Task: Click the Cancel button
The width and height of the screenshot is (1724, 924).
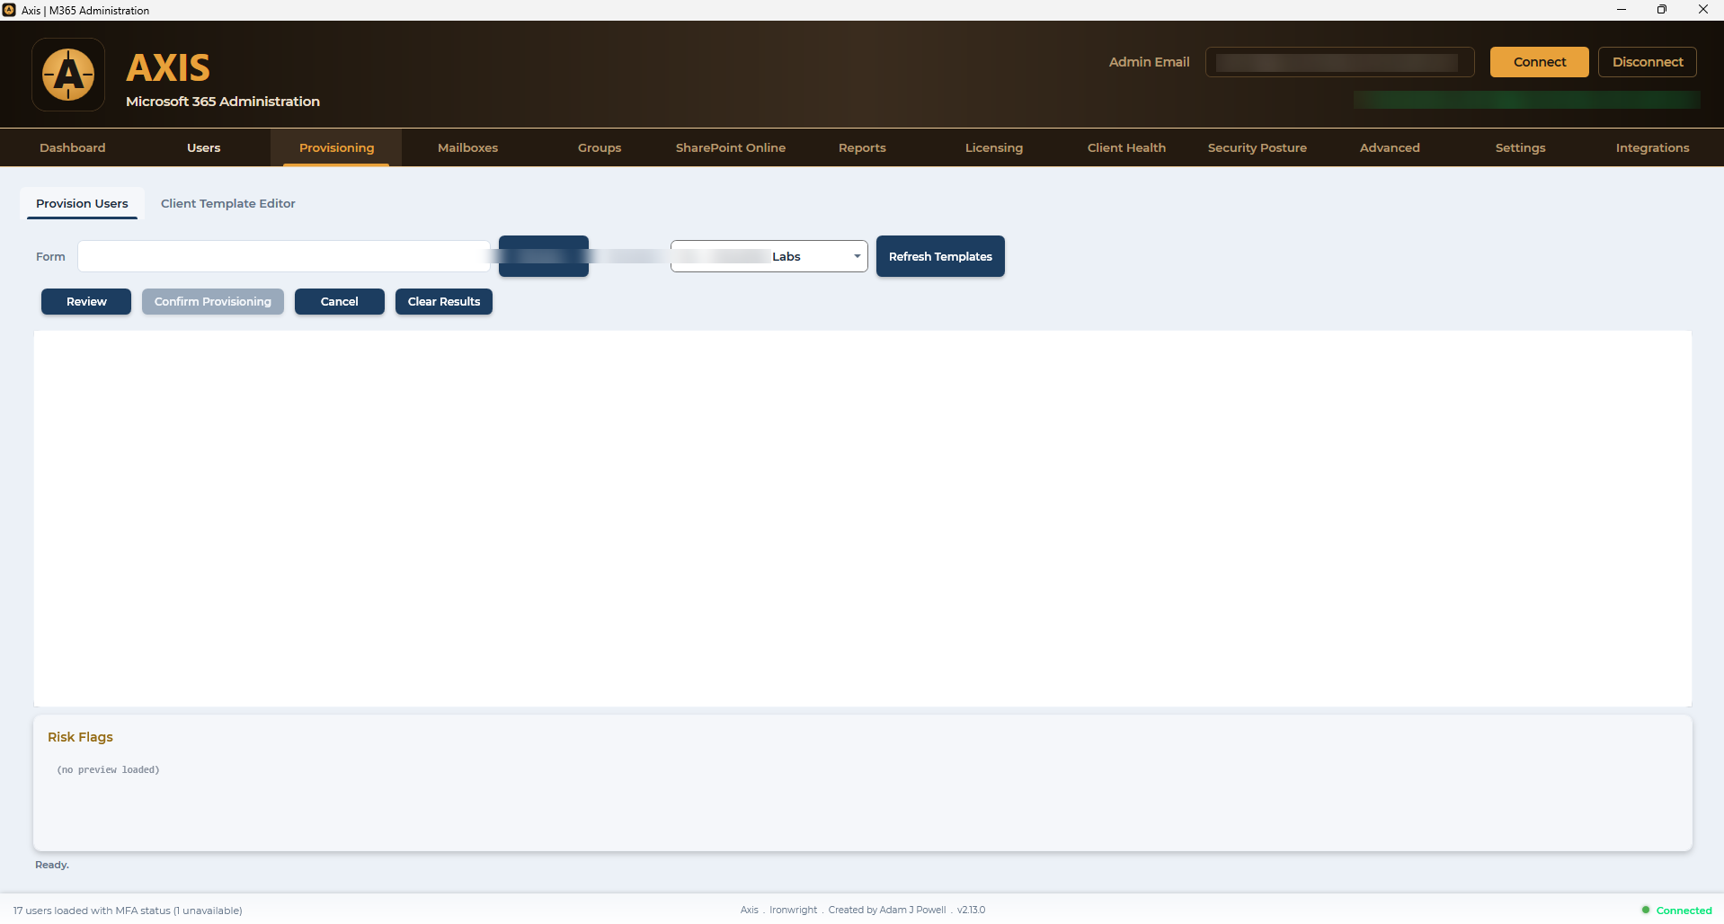Action: pyautogui.click(x=340, y=301)
